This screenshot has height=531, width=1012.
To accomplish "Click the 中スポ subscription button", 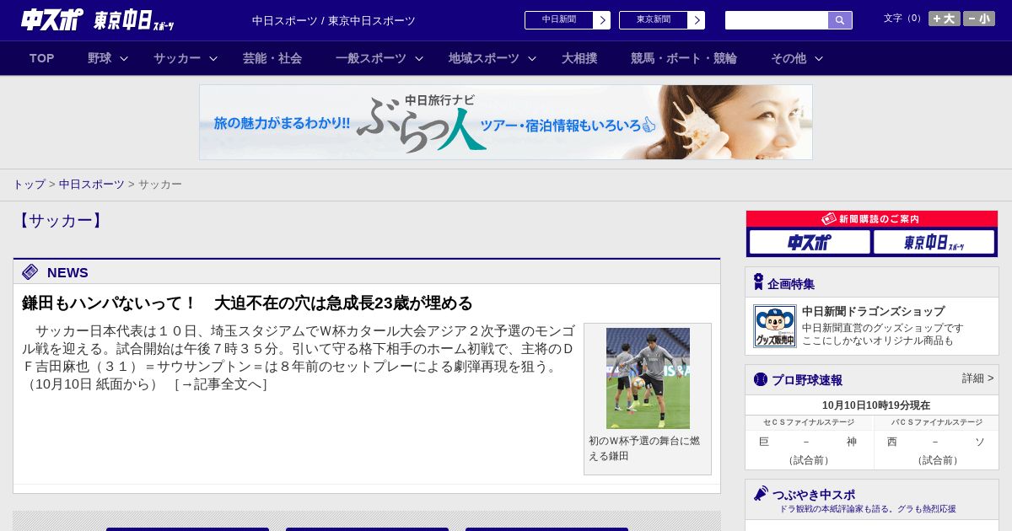I will pos(810,242).
